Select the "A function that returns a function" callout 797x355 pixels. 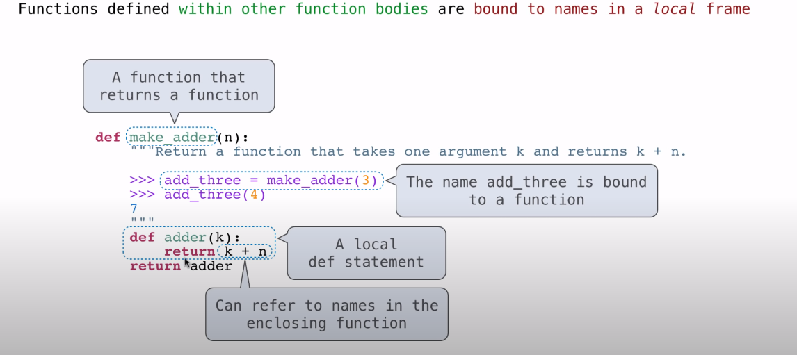coord(179,86)
